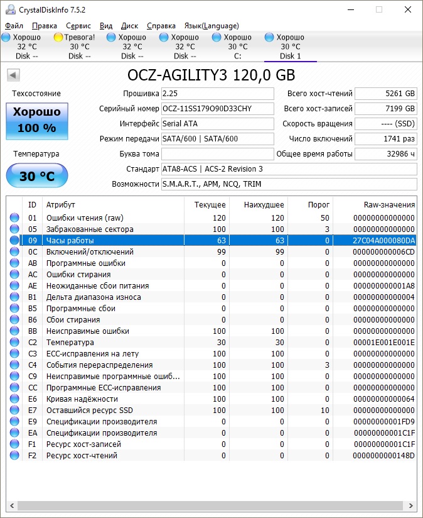Click status orb for attribute 05 row

pos(14,229)
